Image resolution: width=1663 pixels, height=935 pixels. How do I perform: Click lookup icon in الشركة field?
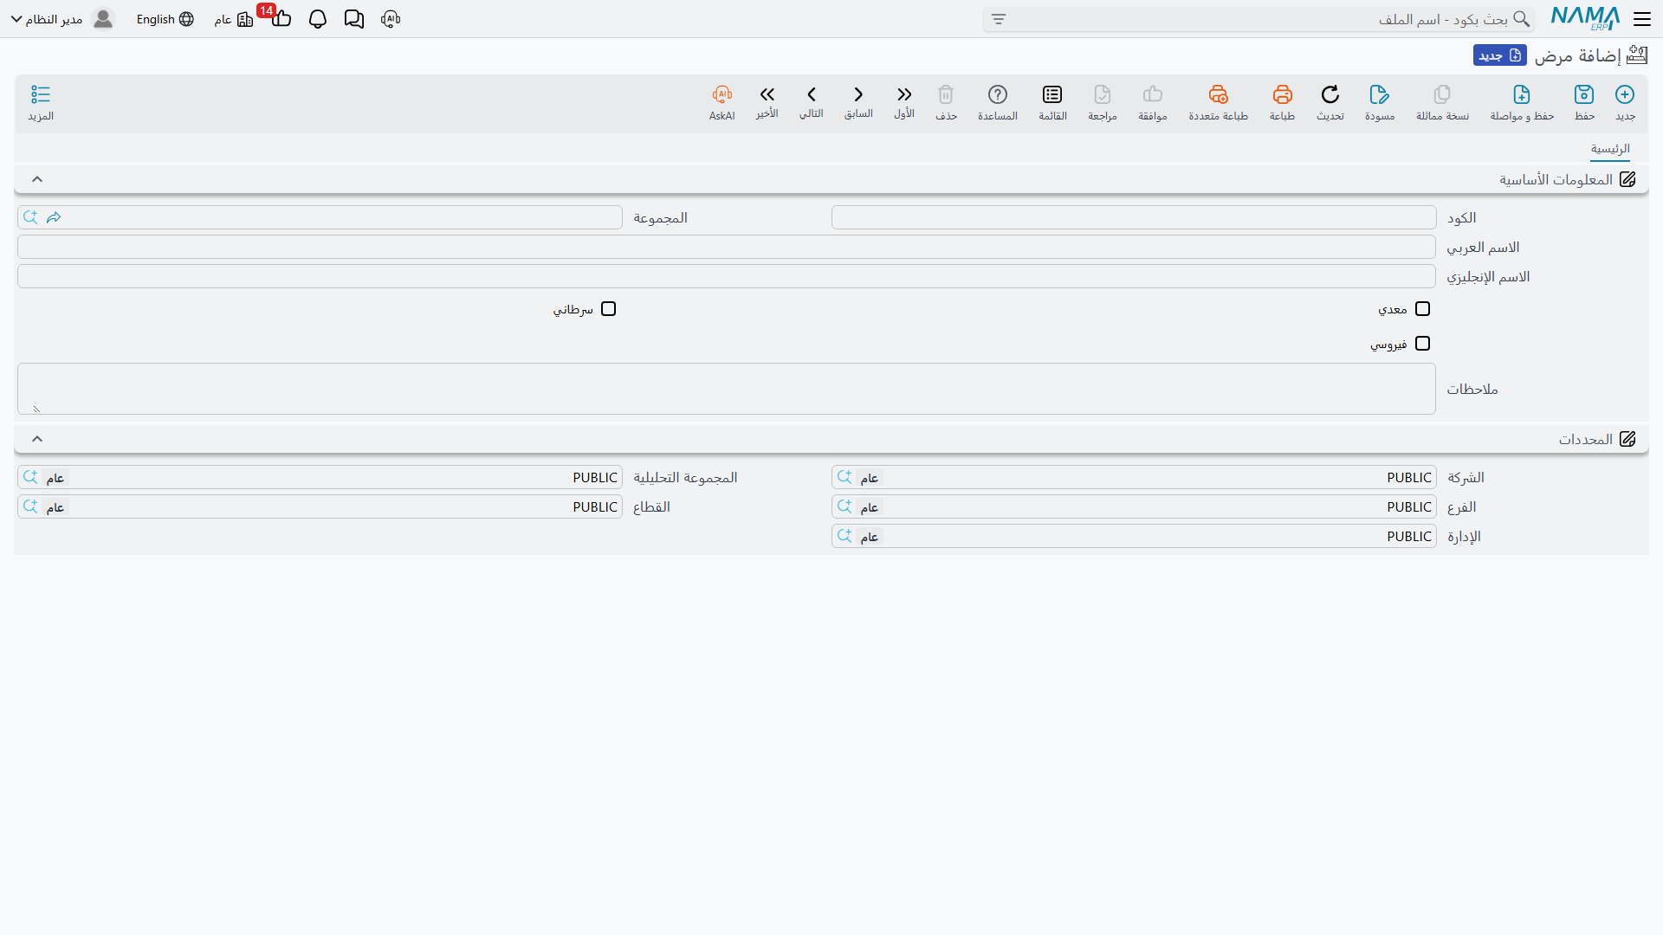[x=844, y=477]
